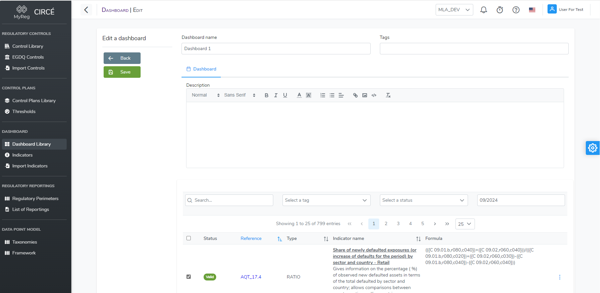Open the text color picker

(x=299, y=95)
